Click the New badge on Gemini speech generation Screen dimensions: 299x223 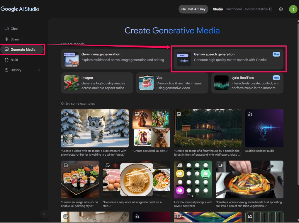tap(276, 54)
